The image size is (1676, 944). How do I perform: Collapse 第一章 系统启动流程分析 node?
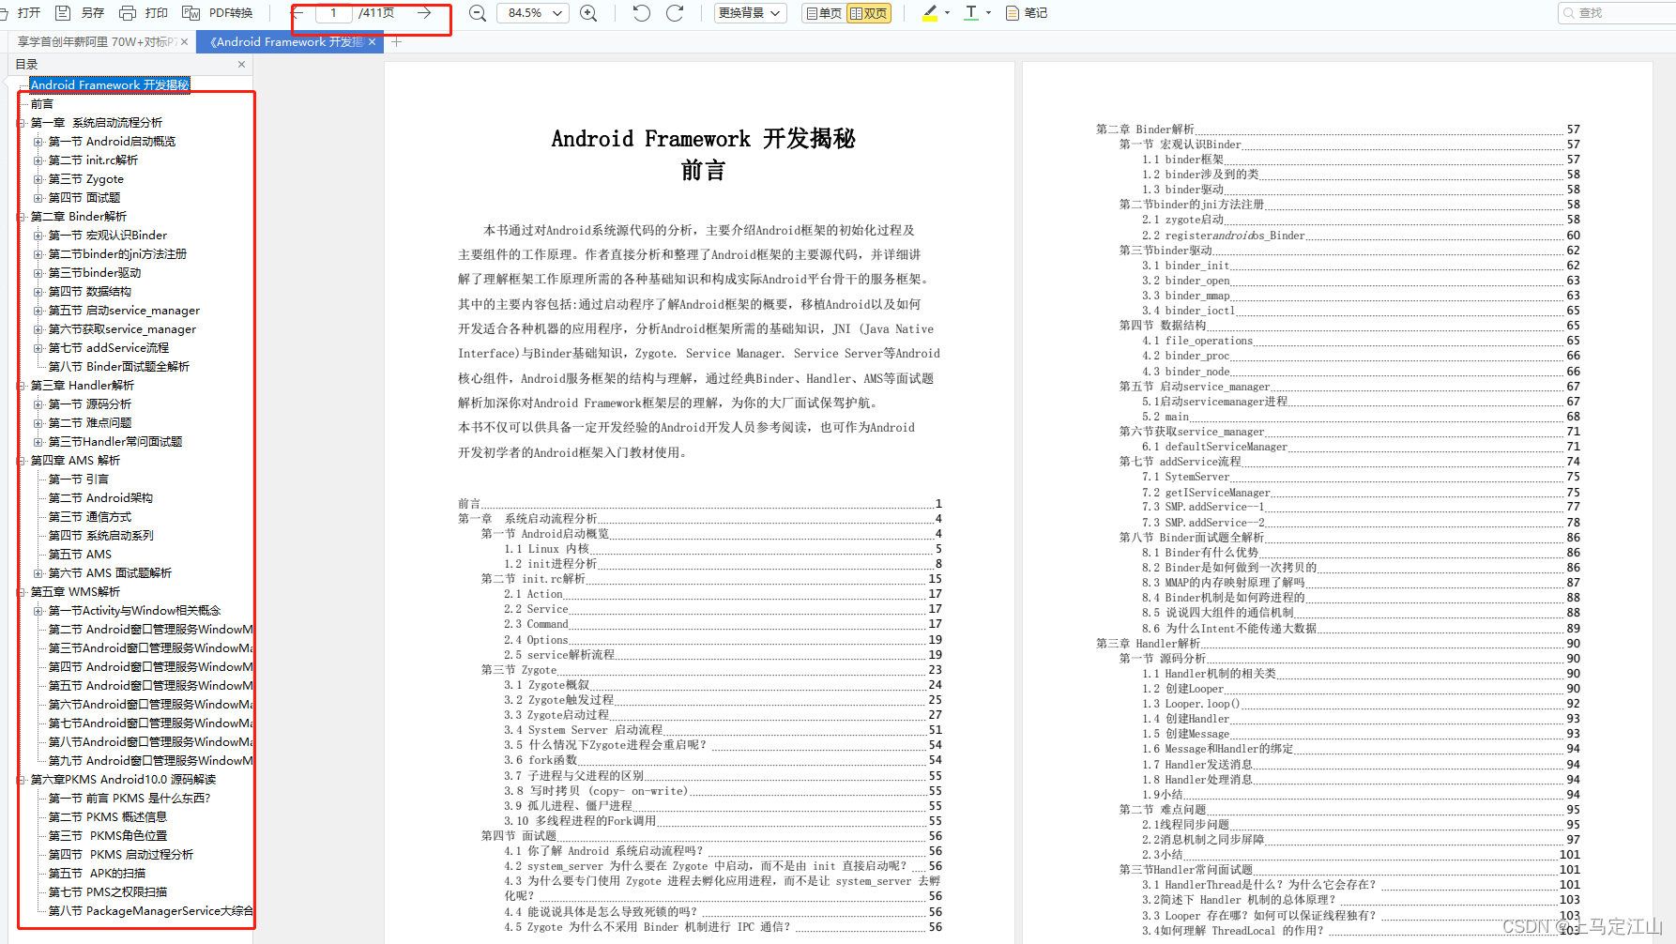point(23,123)
